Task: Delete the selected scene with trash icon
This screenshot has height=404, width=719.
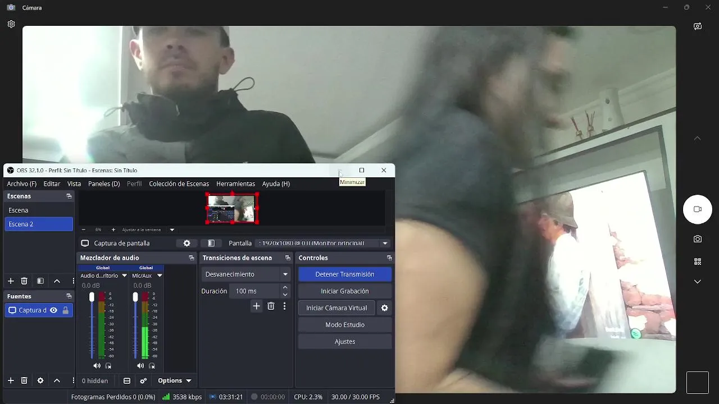Action: (24, 281)
